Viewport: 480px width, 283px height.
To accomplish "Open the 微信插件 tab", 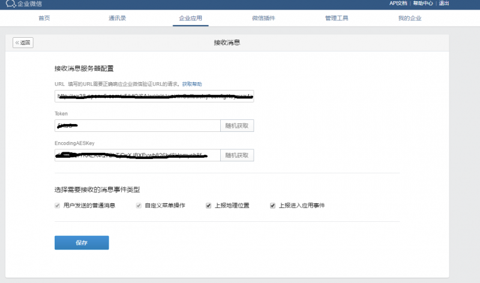I will pos(263,18).
